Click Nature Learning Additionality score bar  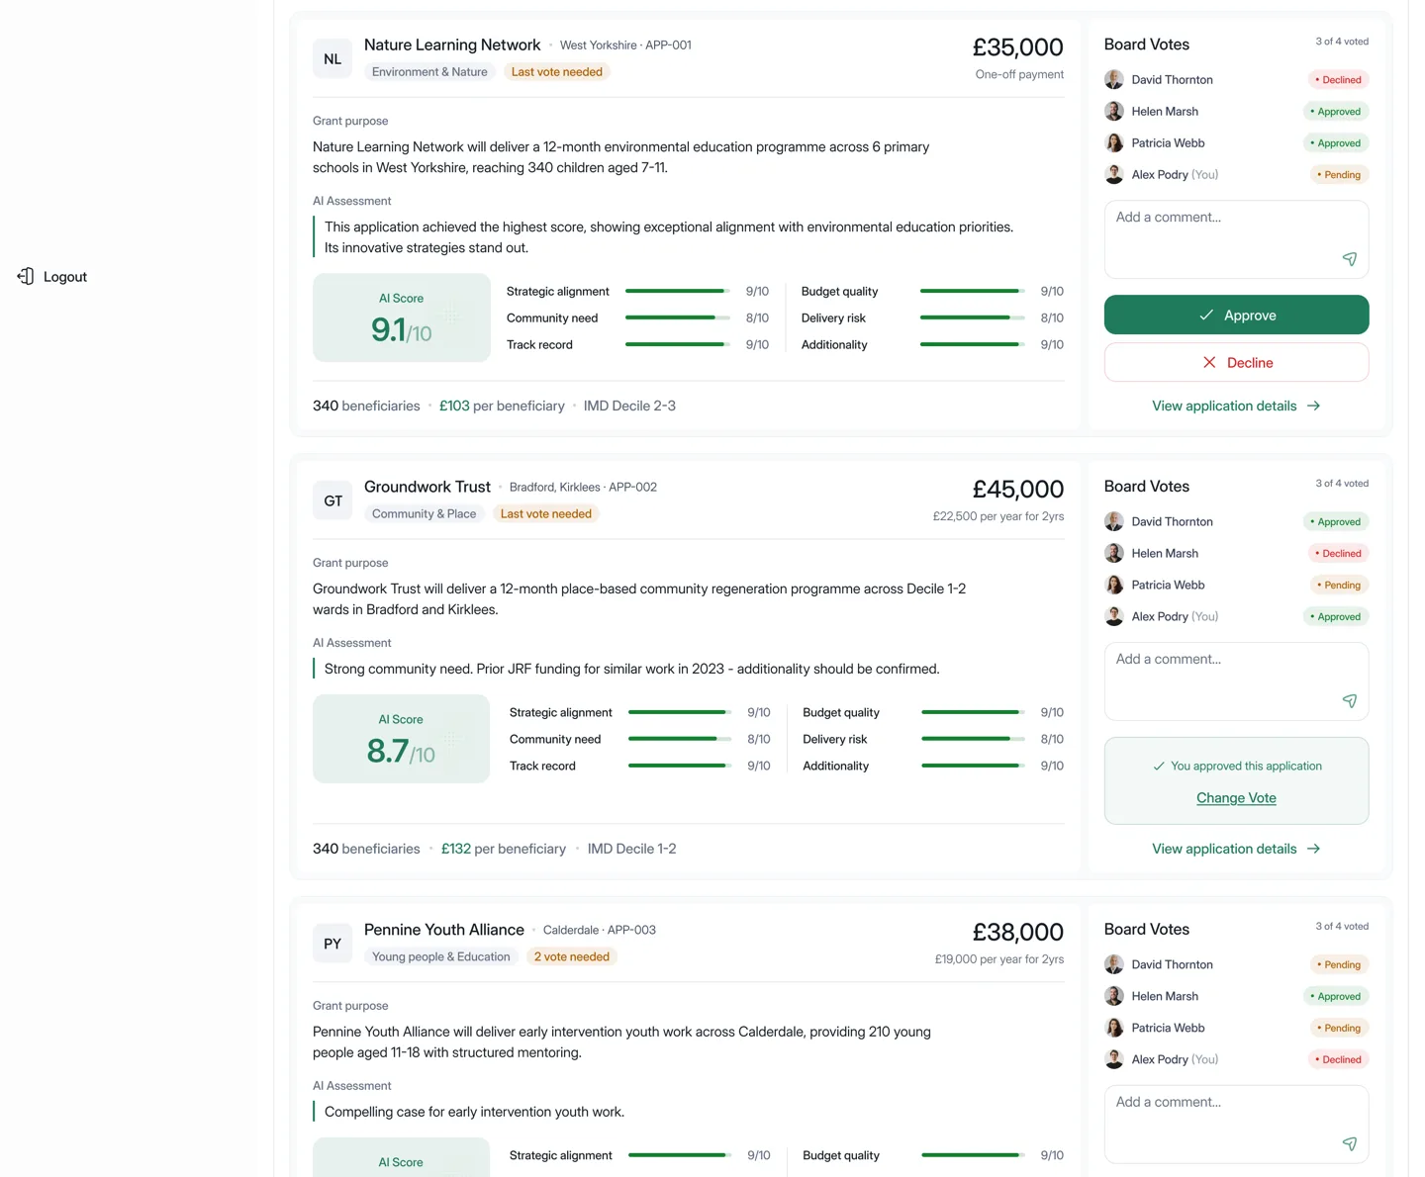(x=972, y=344)
